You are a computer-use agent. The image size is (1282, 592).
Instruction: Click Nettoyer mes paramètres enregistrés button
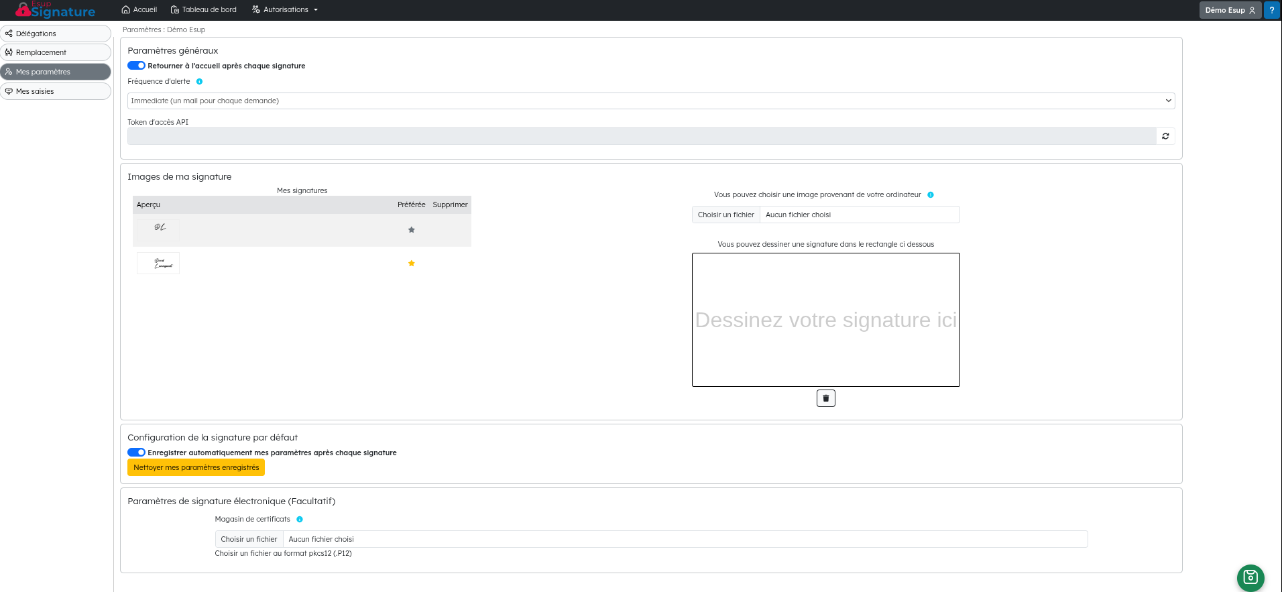coord(196,467)
